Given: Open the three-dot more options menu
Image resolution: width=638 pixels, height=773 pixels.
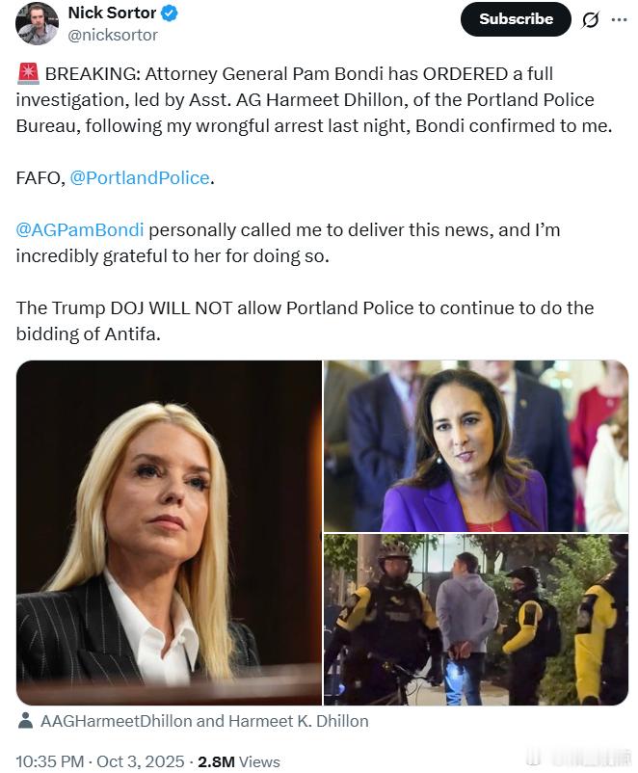Looking at the screenshot, I should [x=619, y=19].
